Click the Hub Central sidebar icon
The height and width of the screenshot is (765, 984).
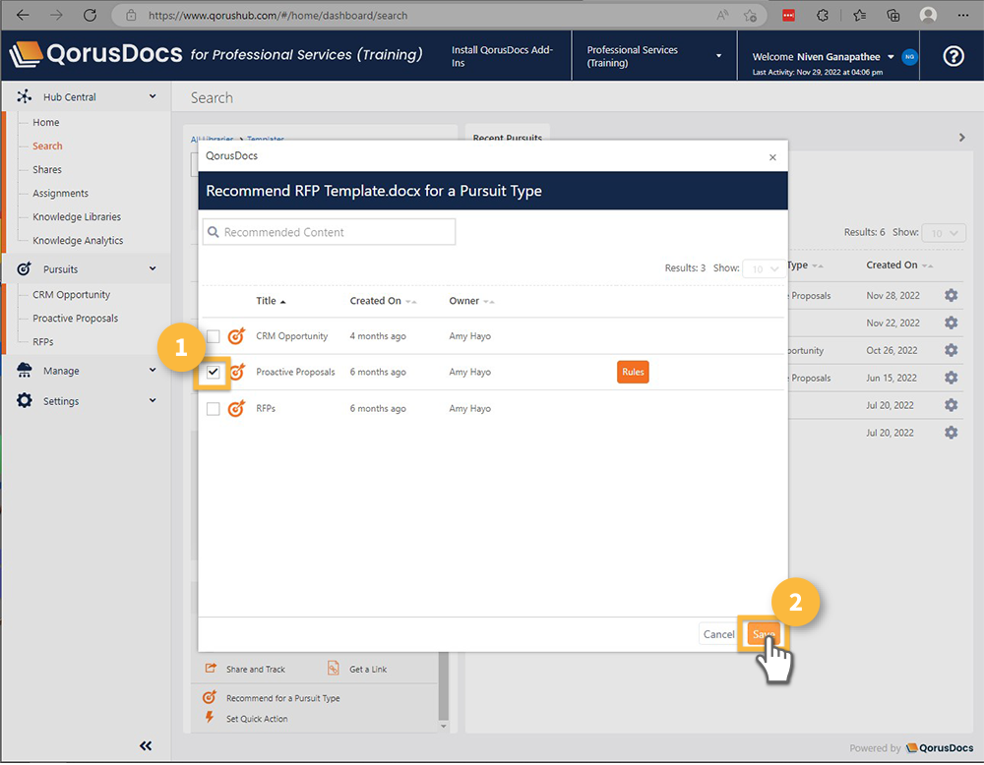point(25,96)
